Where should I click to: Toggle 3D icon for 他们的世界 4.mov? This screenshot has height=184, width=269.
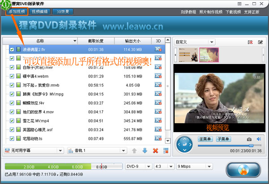[x=158, y=111]
